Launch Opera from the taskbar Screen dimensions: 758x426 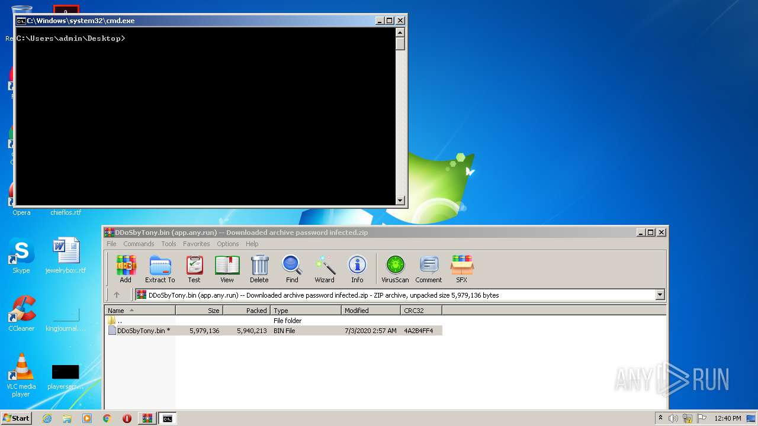[x=127, y=418]
